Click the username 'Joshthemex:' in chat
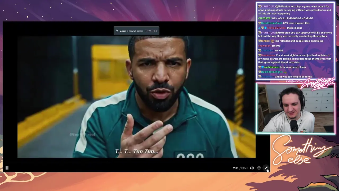Screen dimensions: 339x191 [x=271, y=67]
